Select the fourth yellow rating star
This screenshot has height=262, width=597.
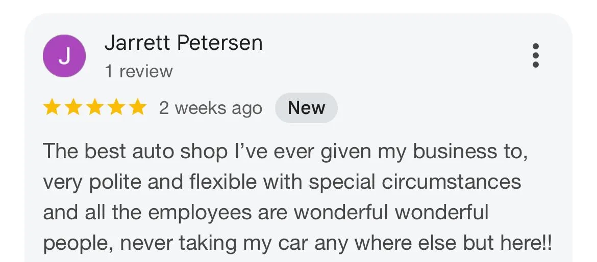(116, 107)
